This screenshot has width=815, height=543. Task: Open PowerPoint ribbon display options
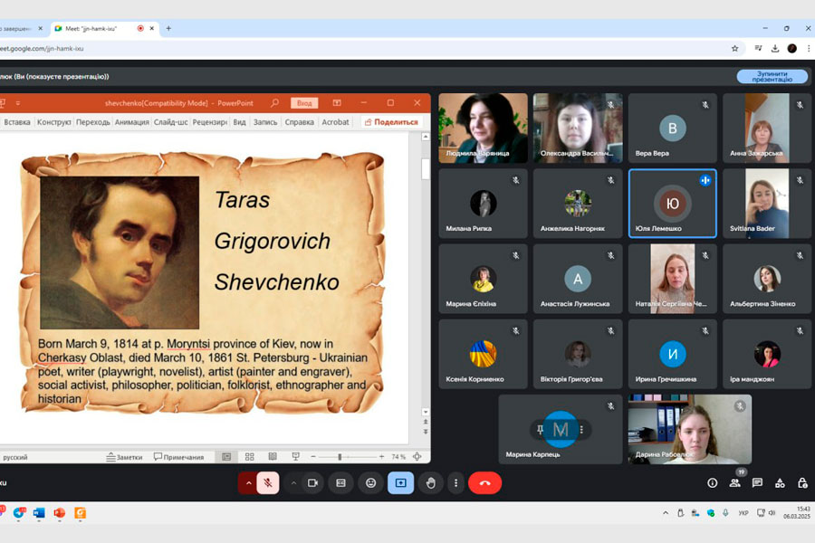(337, 103)
